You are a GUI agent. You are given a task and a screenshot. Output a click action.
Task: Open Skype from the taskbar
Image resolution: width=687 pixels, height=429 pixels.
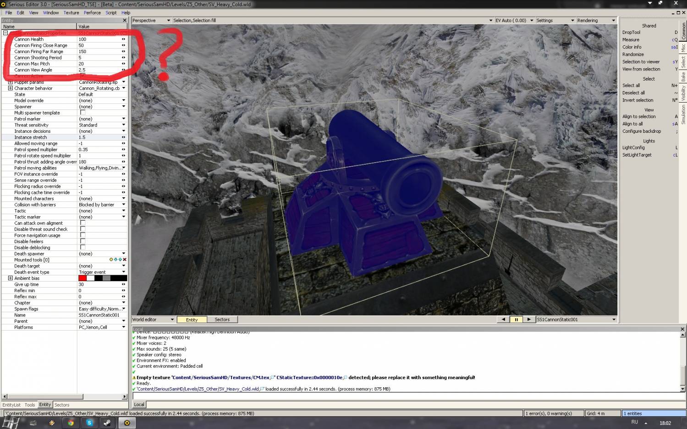89,423
